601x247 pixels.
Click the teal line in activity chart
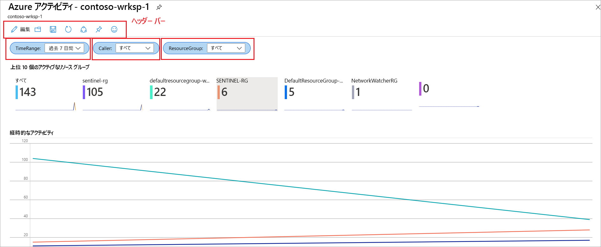tap(311, 189)
